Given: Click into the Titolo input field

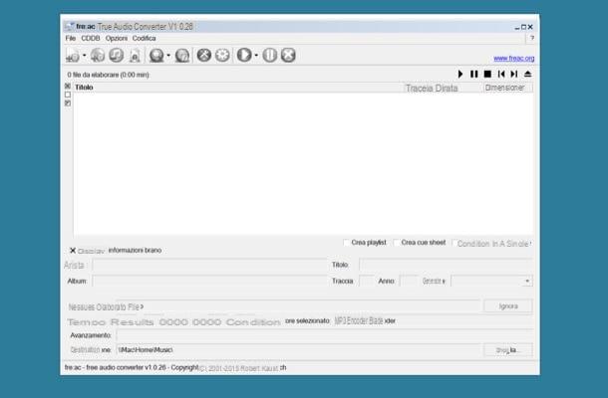Looking at the screenshot, I should (x=446, y=265).
